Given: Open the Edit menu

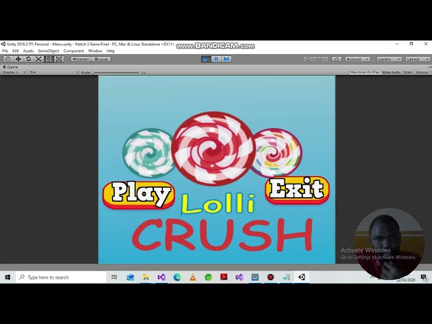Looking at the screenshot, I should point(16,51).
